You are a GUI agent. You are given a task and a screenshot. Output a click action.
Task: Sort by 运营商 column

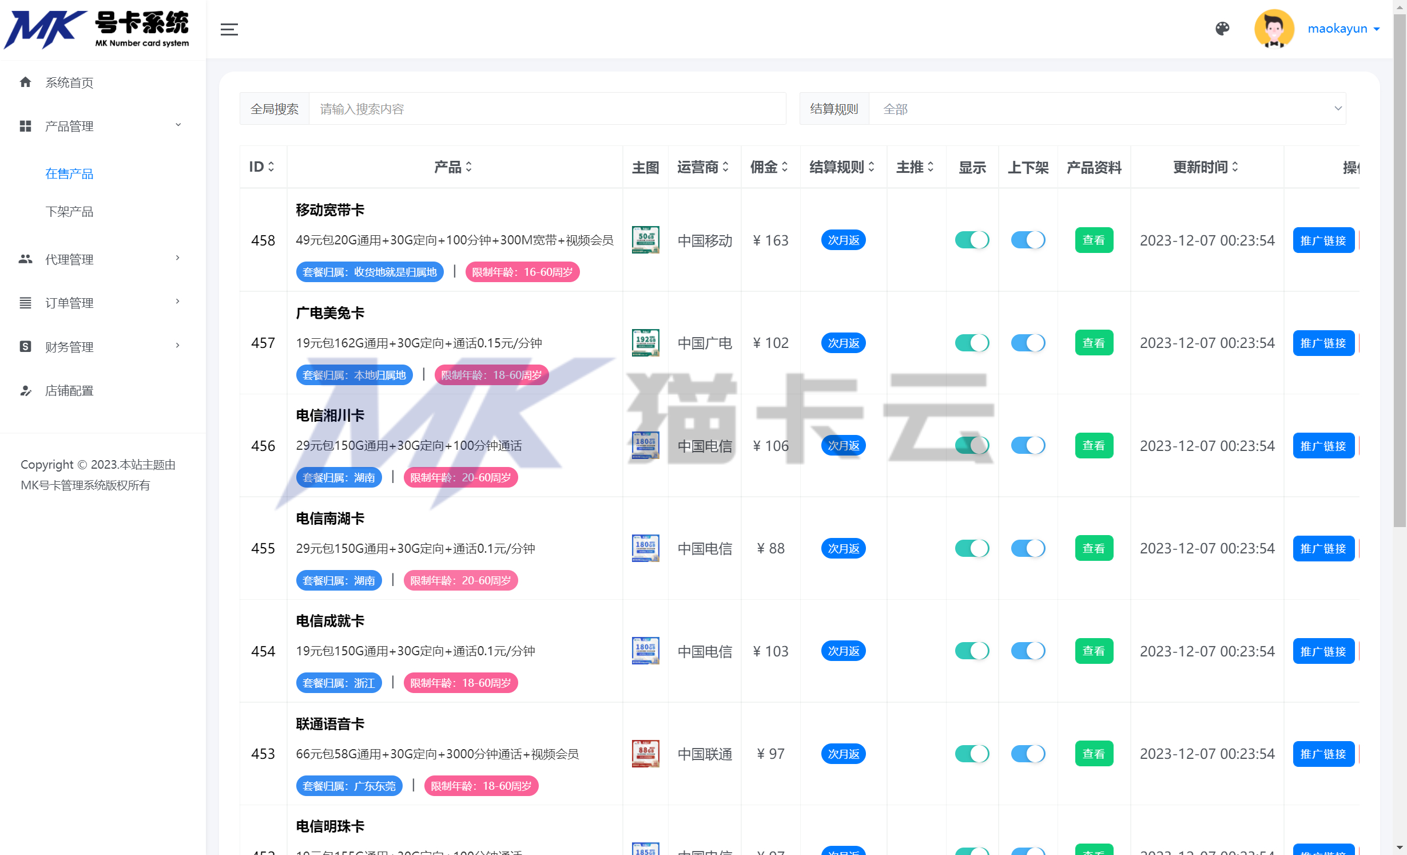coord(725,167)
